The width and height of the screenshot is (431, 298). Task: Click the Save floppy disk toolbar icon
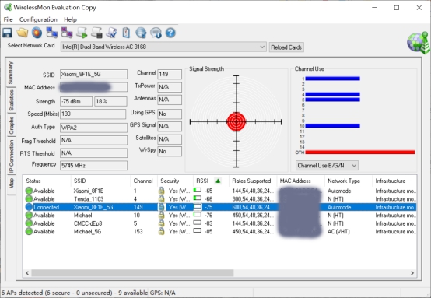(8, 33)
